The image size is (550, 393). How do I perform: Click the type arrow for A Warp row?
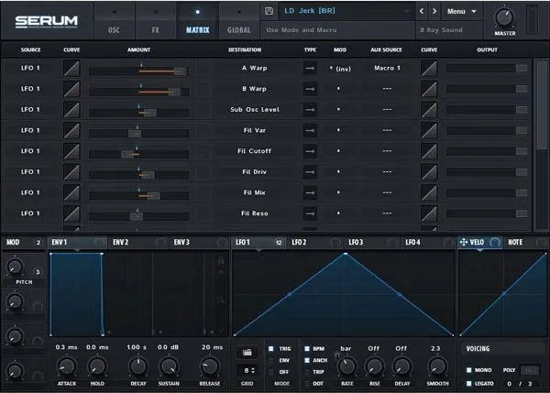(x=310, y=69)
